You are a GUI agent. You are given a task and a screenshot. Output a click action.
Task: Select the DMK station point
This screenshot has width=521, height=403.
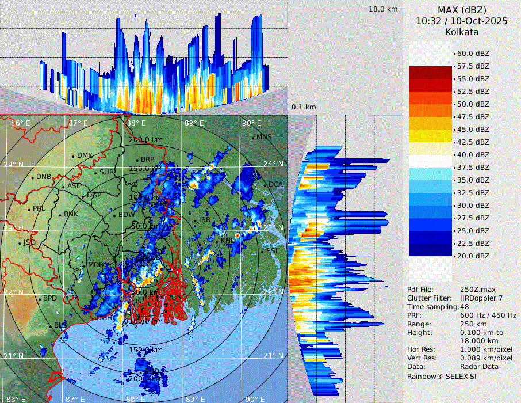[74, 156]
